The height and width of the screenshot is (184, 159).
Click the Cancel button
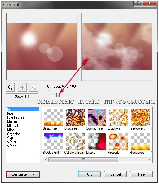[x=115, y=174]
